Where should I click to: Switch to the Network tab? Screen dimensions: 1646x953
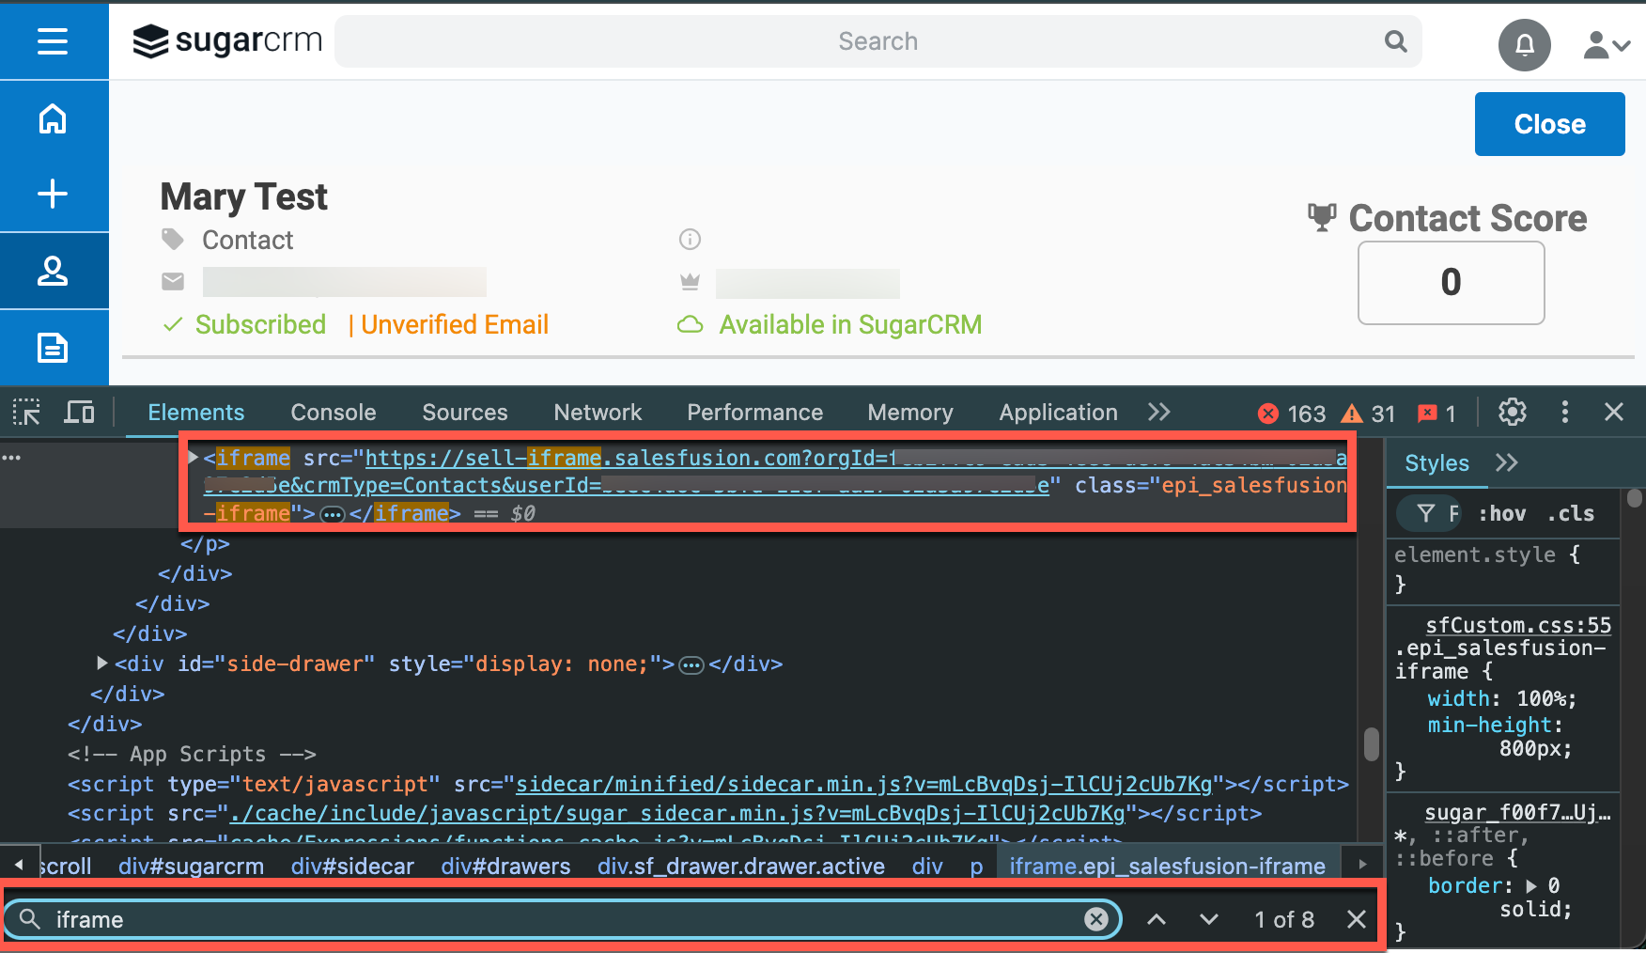pos(598,413)
